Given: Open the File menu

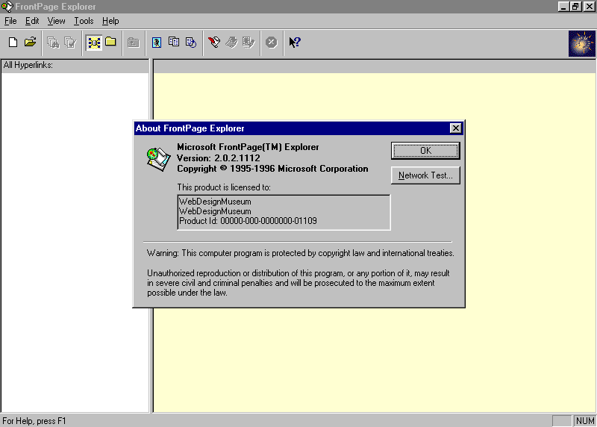Looking at the screenshot, I should coord(10,21).
